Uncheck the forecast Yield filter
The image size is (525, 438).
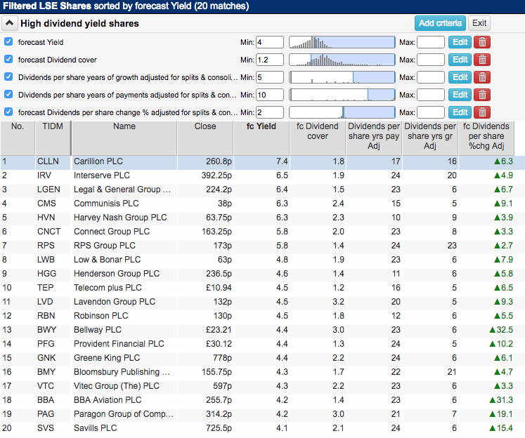coord(8,42)
